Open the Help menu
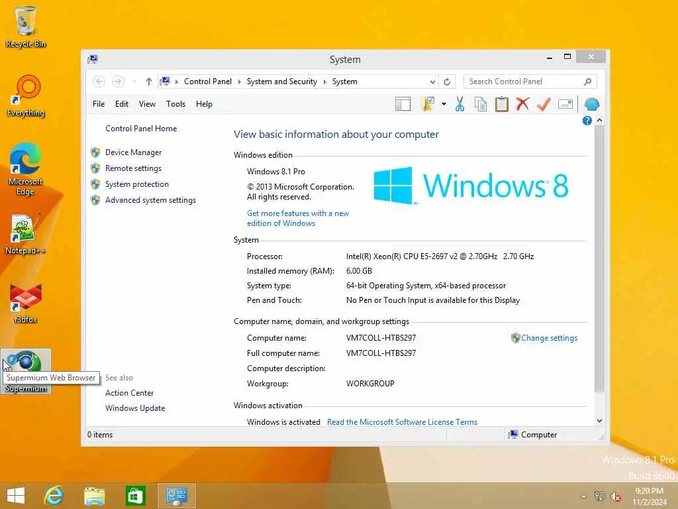The height and width of the screenshot is (509, 678). pos(204,104)
